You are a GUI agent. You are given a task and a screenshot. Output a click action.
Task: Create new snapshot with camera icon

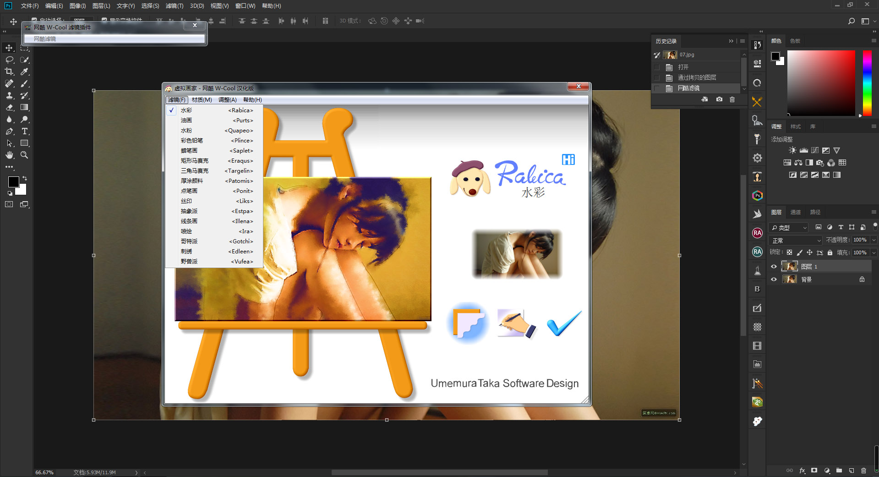(719, 99)
